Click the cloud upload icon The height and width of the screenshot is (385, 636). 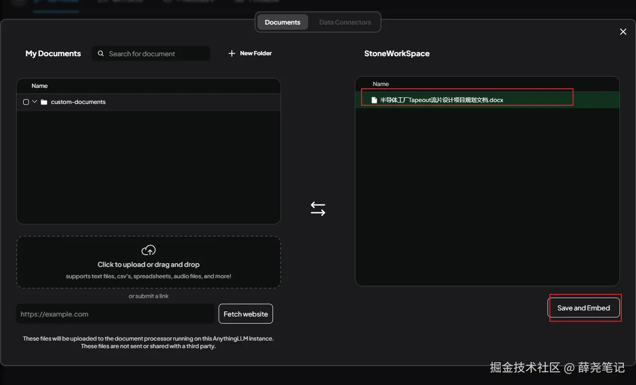pos(149,250)
